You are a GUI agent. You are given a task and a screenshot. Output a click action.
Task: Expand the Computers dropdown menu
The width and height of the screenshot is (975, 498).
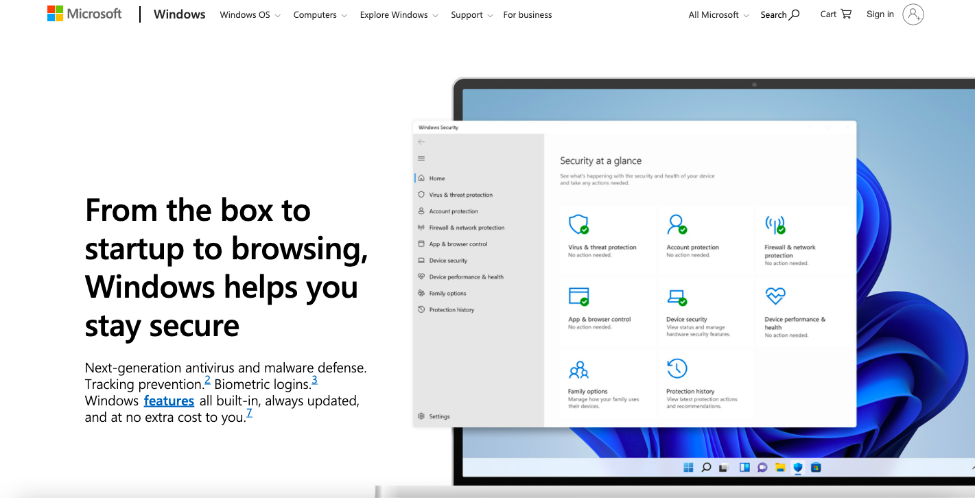click(320, 14)
